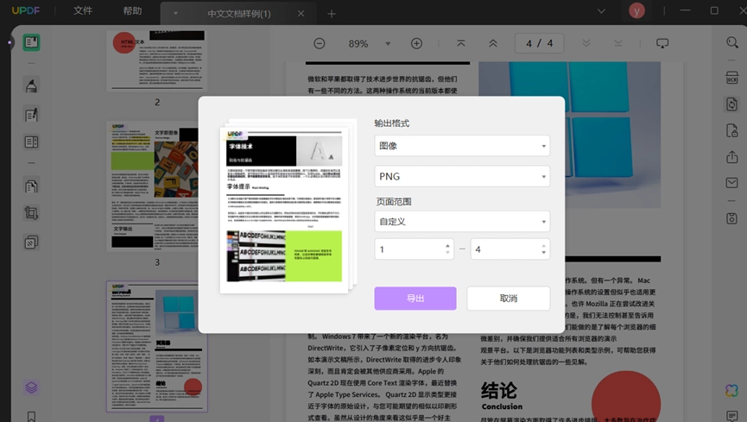Viewport: 747px width, 422px height.
Task: Select the highlighter Comment tool
Action: pyautogui.click(x=31, y=85)
